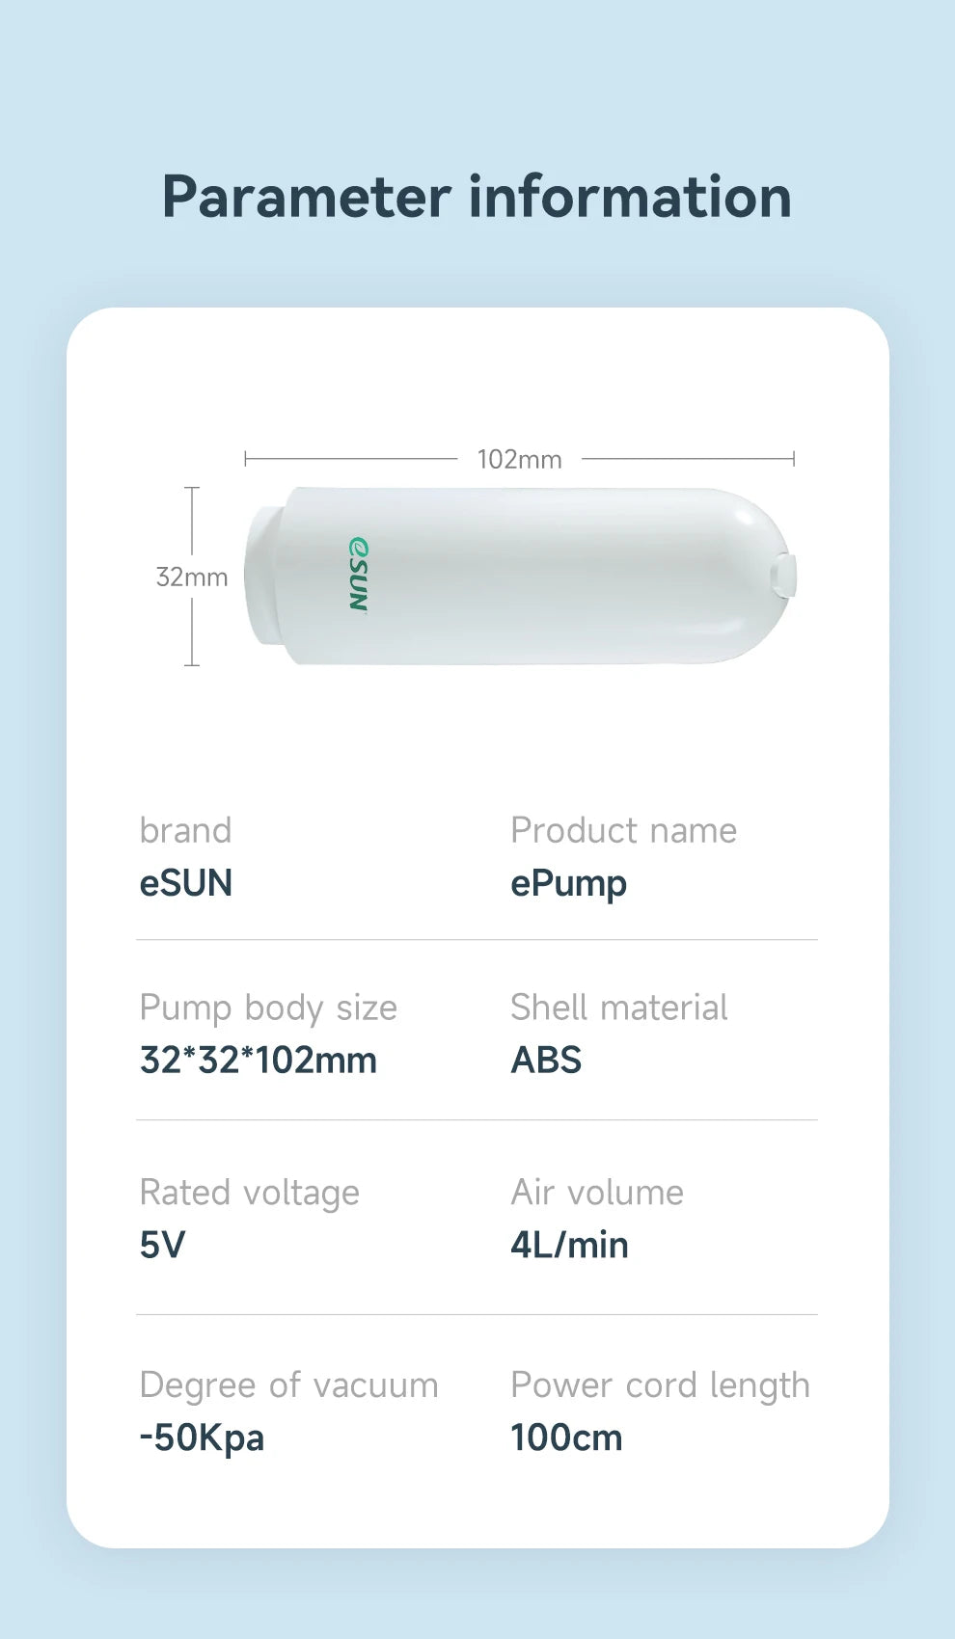Select the -50Kpa vacuum value
This screenshot has height=1639, width=955.
coord(202,1438)
